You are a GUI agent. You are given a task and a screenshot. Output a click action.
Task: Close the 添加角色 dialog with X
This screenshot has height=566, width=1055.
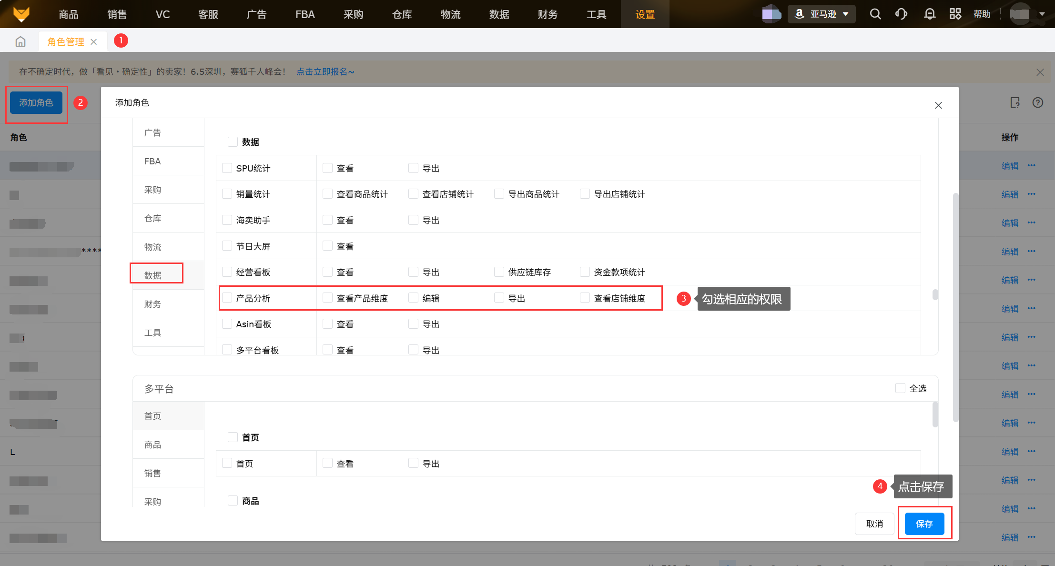[938, 105]
